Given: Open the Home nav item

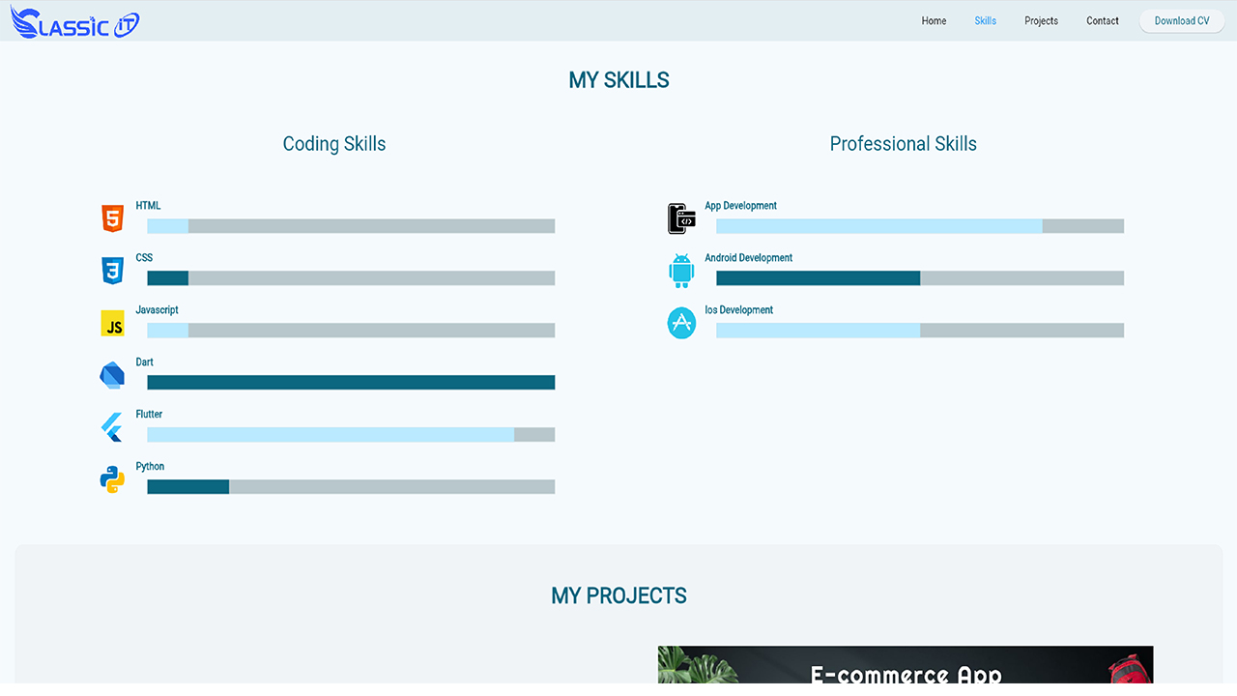Looking at the screenshot, I should coord(934,20).
